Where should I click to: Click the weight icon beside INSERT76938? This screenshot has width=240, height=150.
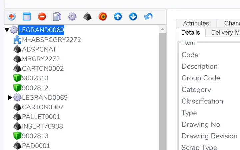coord(17,126)
